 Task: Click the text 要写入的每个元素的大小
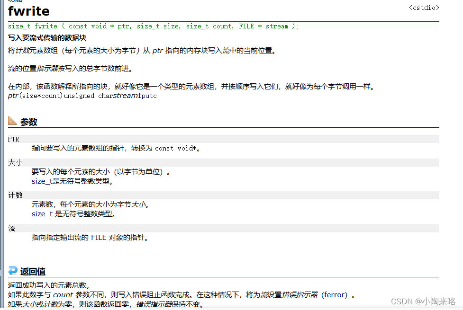[x=71, y=172]
